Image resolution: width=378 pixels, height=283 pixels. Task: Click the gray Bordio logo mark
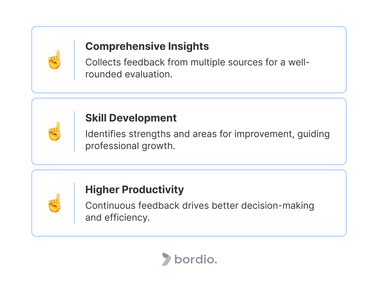point(166,259)
